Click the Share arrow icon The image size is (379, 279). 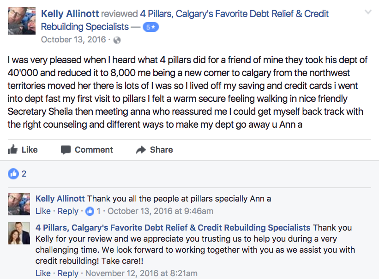(141, 150)
